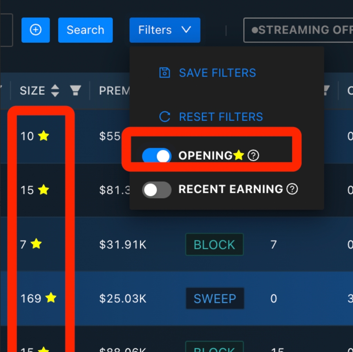
Task: Click the star beside size 169
Action: click(x=51, y=298)
